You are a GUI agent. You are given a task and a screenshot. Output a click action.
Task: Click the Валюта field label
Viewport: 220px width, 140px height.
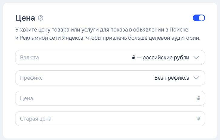(x=29, y=58)
